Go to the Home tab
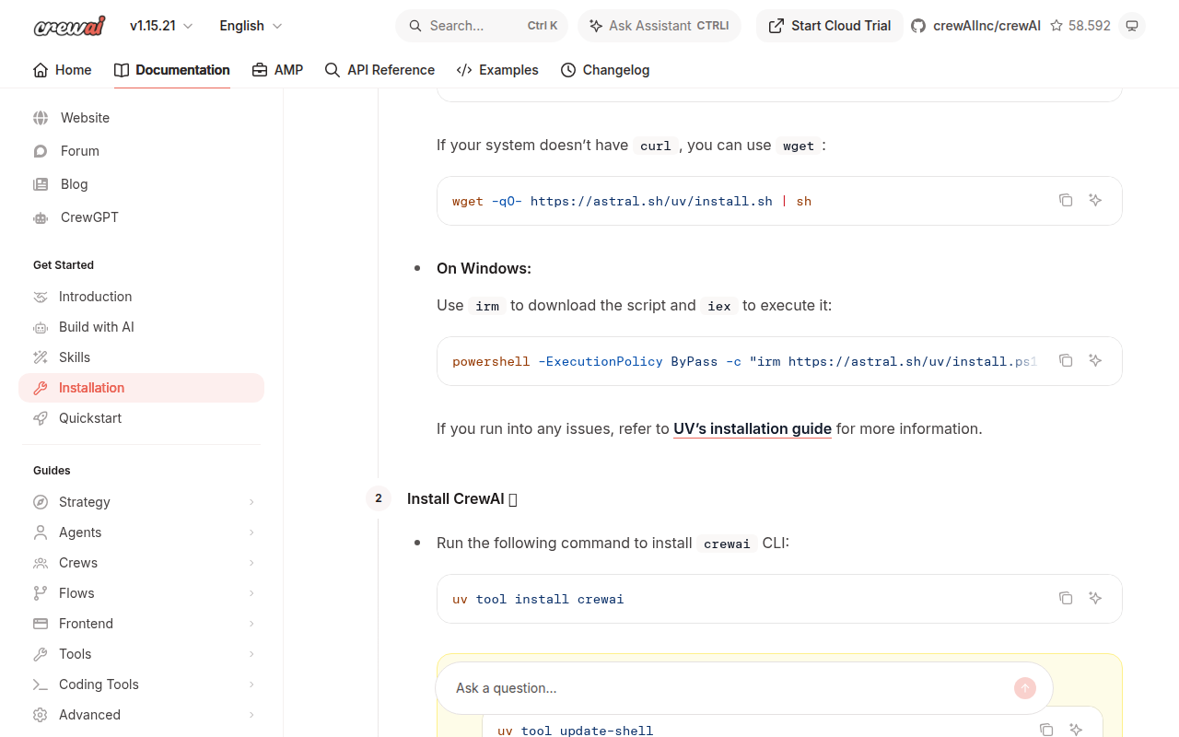Screen dimensions: 1179x737 63,70
